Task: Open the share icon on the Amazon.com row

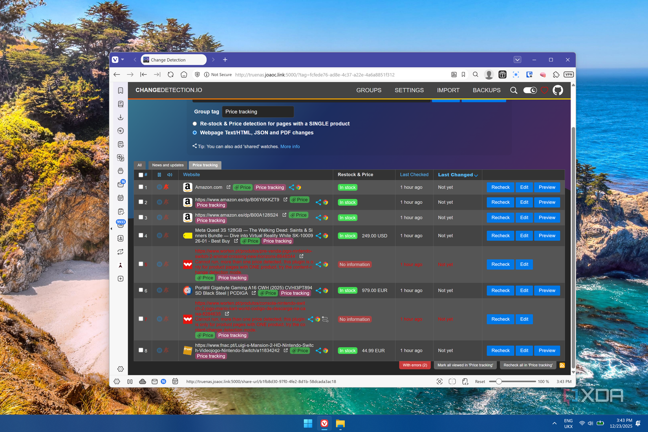Action: 291,187
